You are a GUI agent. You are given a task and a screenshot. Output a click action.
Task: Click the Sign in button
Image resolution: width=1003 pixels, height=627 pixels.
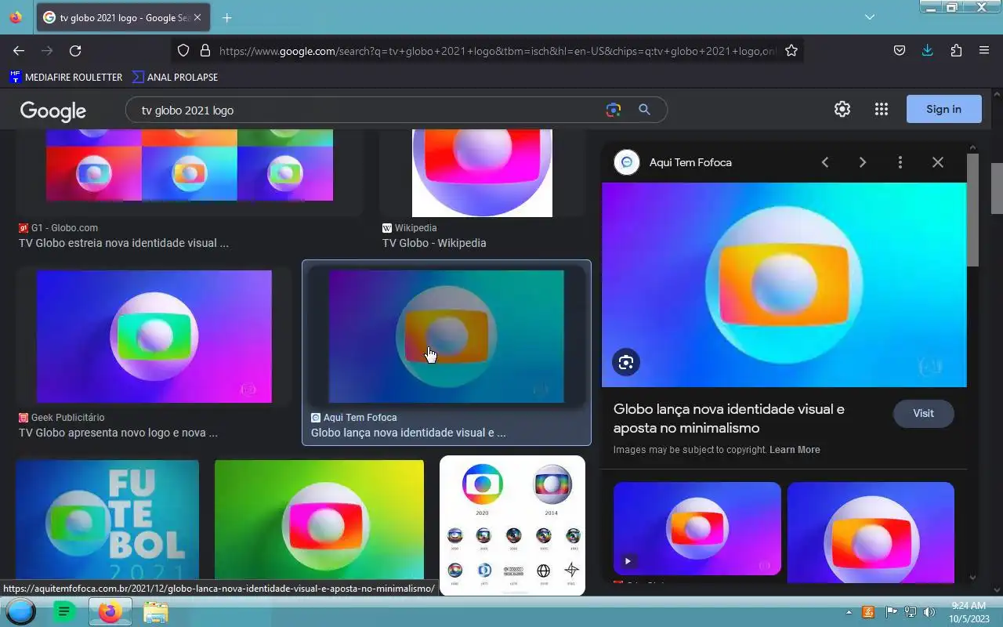coord(943,110)
